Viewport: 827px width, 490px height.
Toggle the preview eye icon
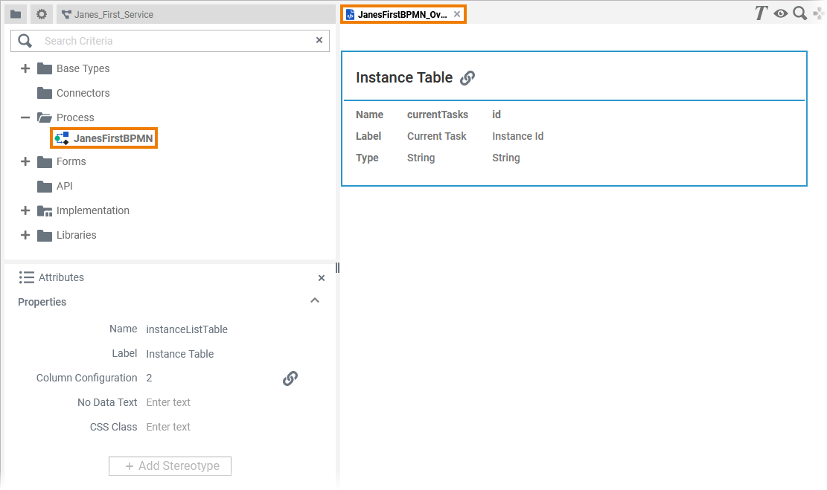pyautogui.click(x=779, y=13)
